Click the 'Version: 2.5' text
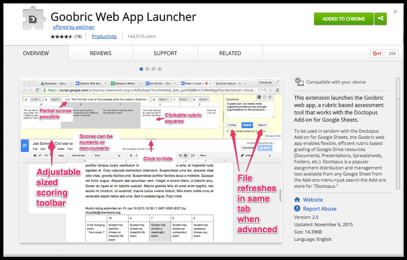This screenshot has width=407, height=260. pyautogui.click(x=306, y=217)
